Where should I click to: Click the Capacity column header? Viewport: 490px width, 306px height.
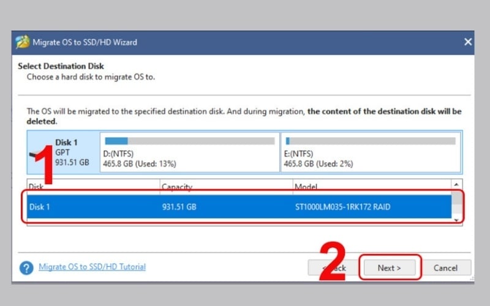tap(226, 187)
